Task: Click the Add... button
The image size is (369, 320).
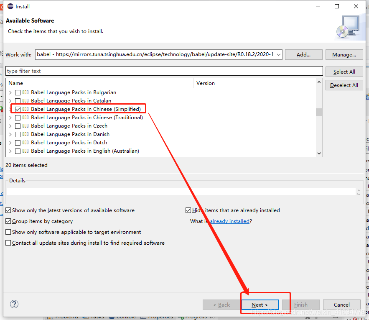Action: (x=303, y=55)
